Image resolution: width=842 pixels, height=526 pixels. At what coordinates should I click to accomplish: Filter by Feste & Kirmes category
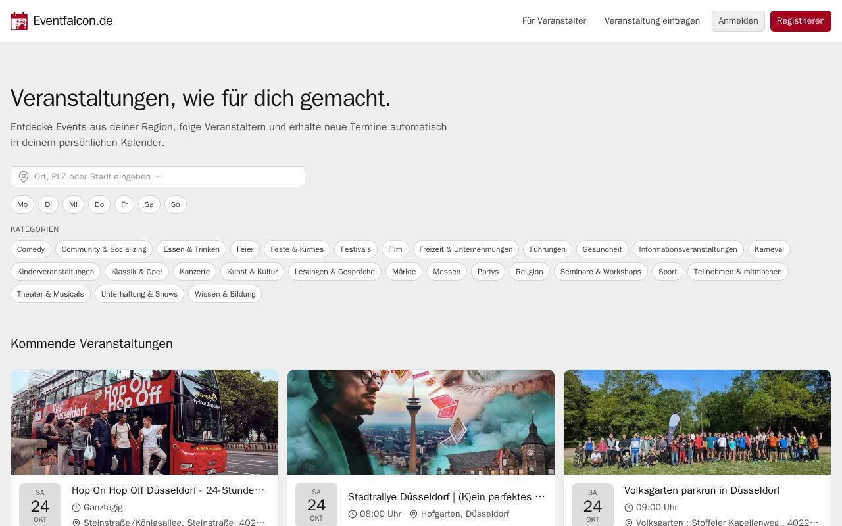(x=297, y=249)
